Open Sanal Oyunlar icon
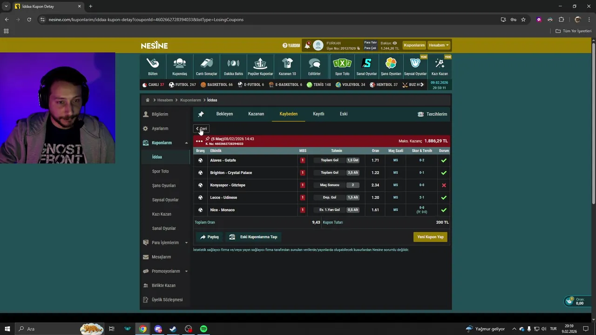This screenshot has height=335, width=596. [366, 63]
